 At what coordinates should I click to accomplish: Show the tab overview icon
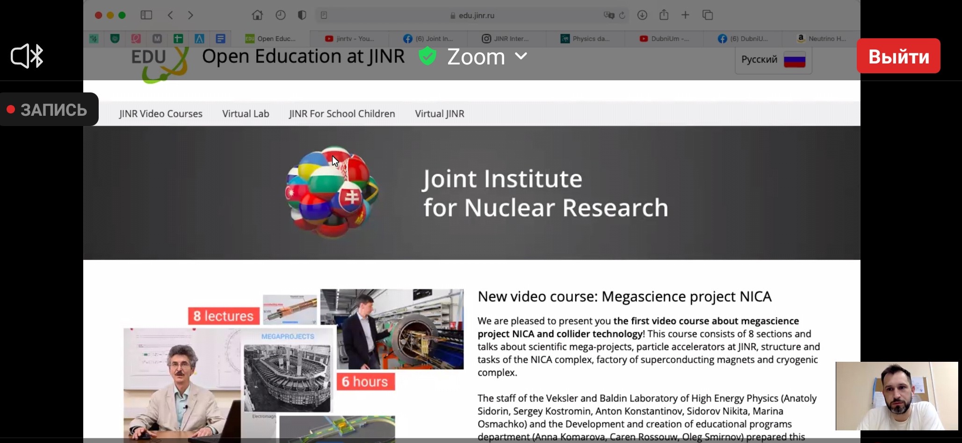pyautogui.click(x=708, y=15)
